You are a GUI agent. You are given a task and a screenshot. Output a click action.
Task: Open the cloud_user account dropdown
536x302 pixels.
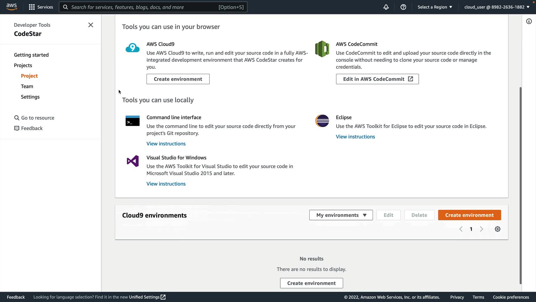[497, 7]
